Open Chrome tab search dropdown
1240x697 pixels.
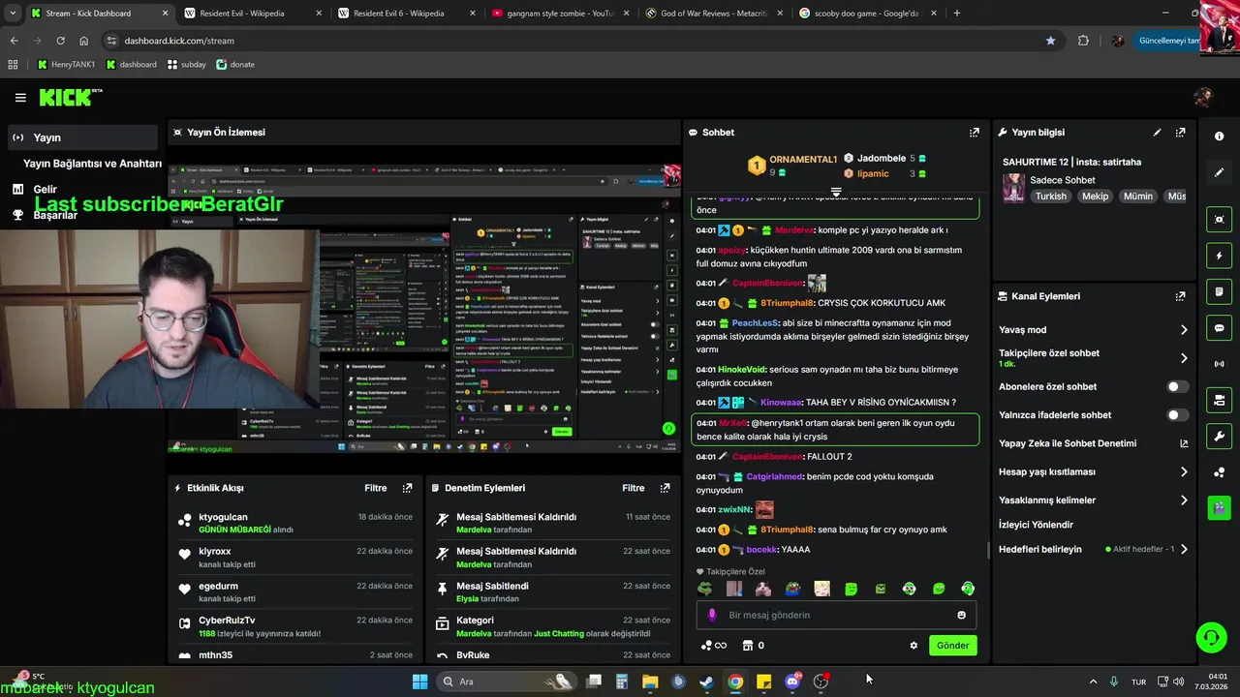point(13,14)
